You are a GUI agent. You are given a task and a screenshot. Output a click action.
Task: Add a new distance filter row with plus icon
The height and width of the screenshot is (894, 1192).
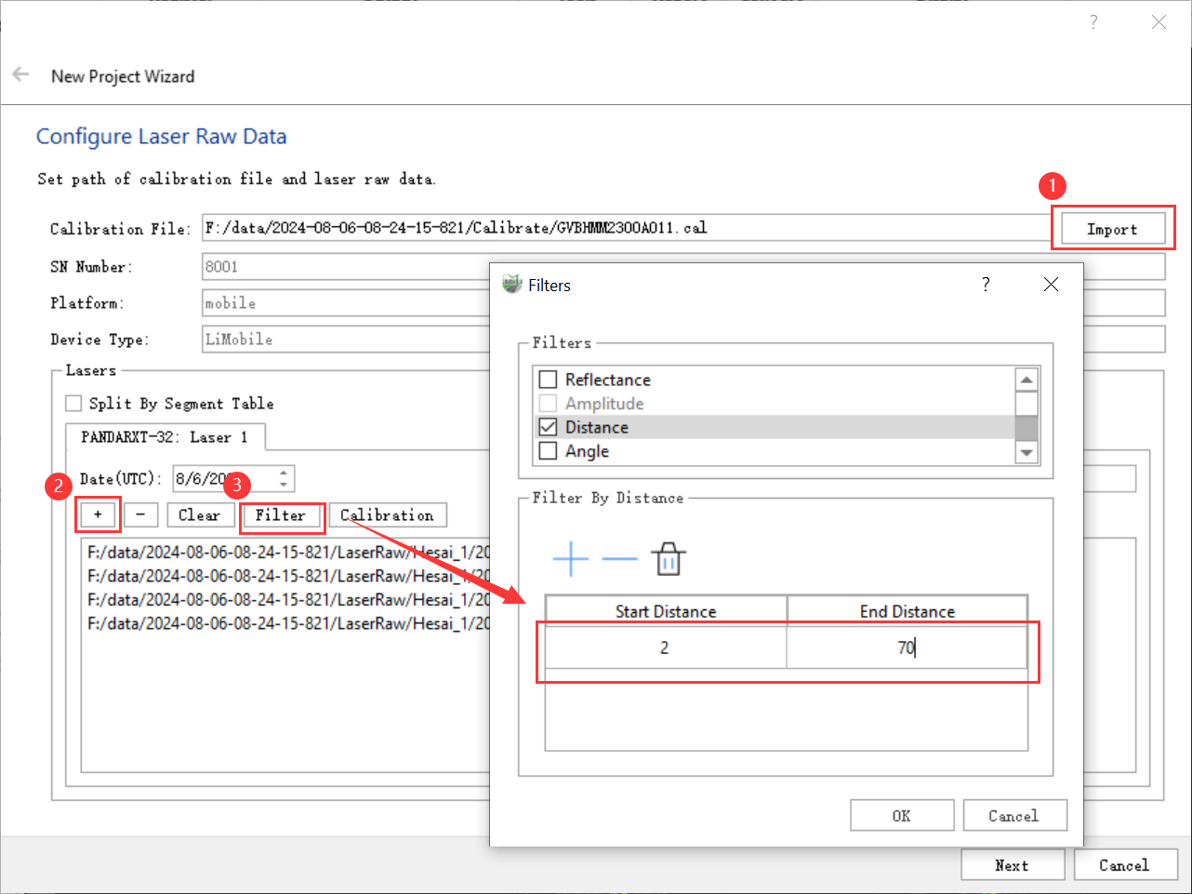(570, 558)
